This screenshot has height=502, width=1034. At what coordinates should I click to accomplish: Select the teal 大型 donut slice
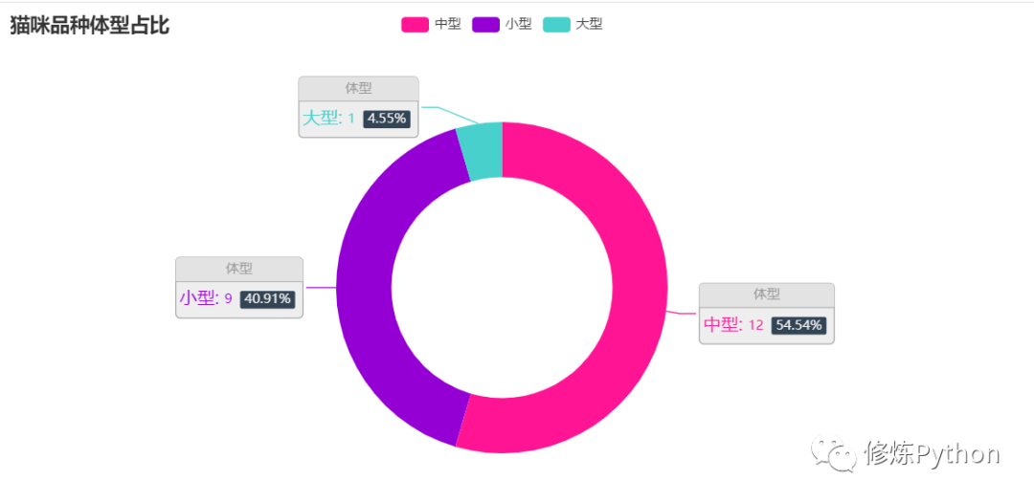(x=481, y=150)
